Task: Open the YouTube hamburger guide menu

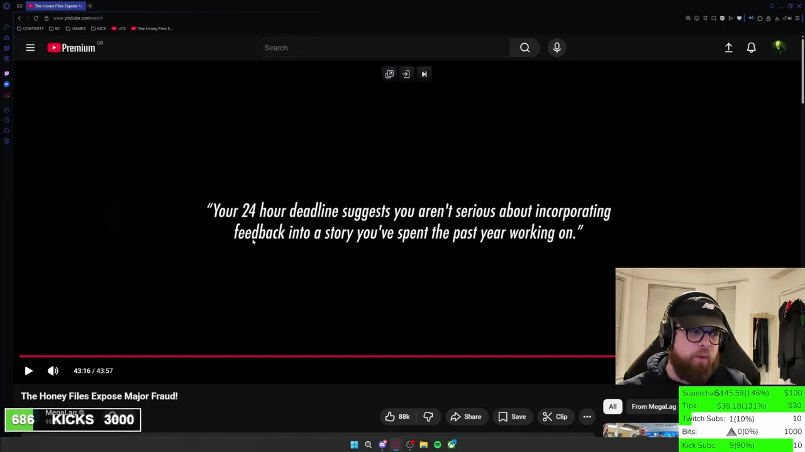Action: coord(30,48)
